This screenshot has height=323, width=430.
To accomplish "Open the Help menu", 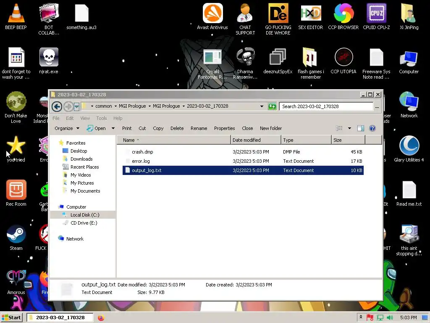I will [118, 118].
